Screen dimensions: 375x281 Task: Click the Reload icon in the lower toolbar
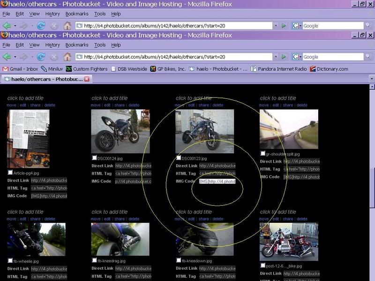coord(41,57)
